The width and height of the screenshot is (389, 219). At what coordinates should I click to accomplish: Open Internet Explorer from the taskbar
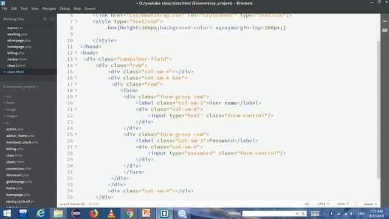[41, 214]
